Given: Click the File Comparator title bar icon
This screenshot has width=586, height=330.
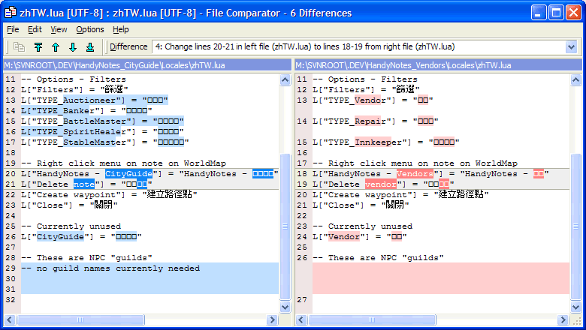Looking at the screenshot, I should [10, 13].
